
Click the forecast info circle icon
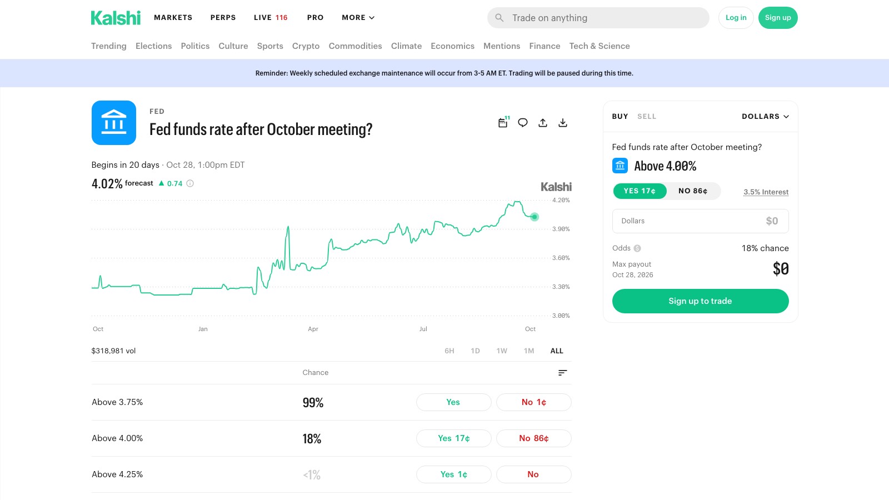coord(190,183)
